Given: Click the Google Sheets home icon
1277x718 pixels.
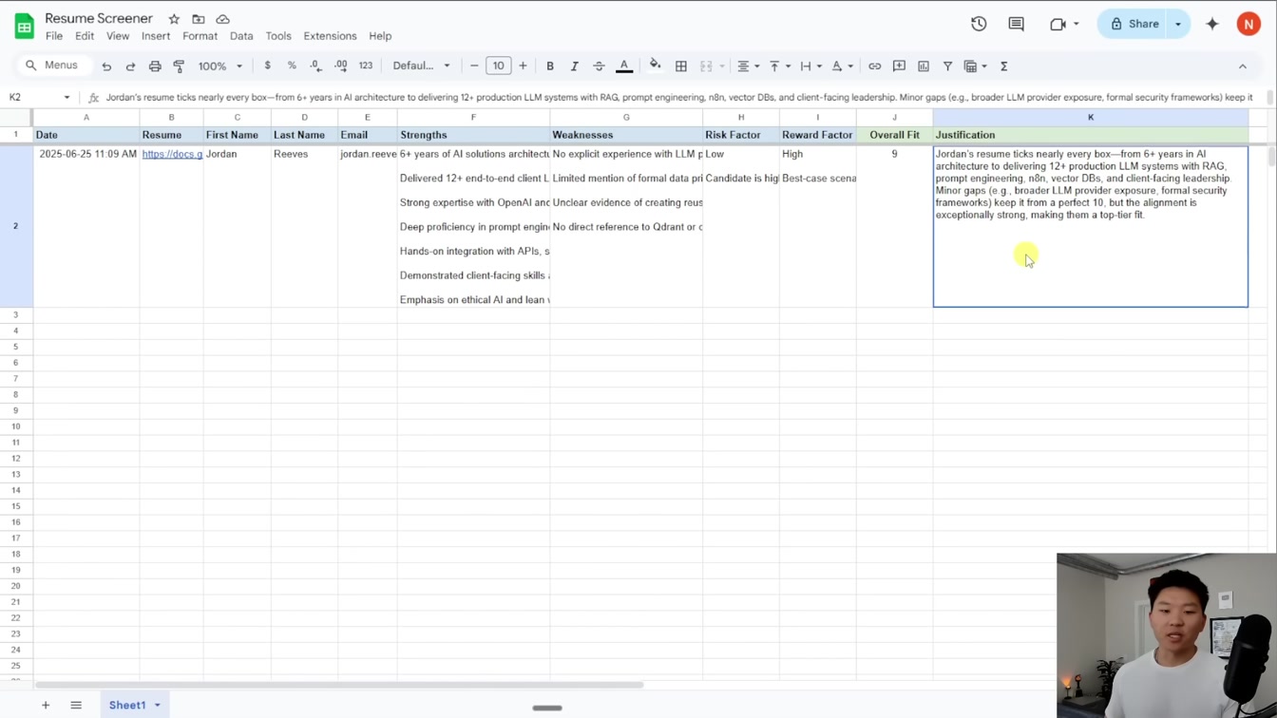Looking at the screenshot, I should tap(24, 26).
